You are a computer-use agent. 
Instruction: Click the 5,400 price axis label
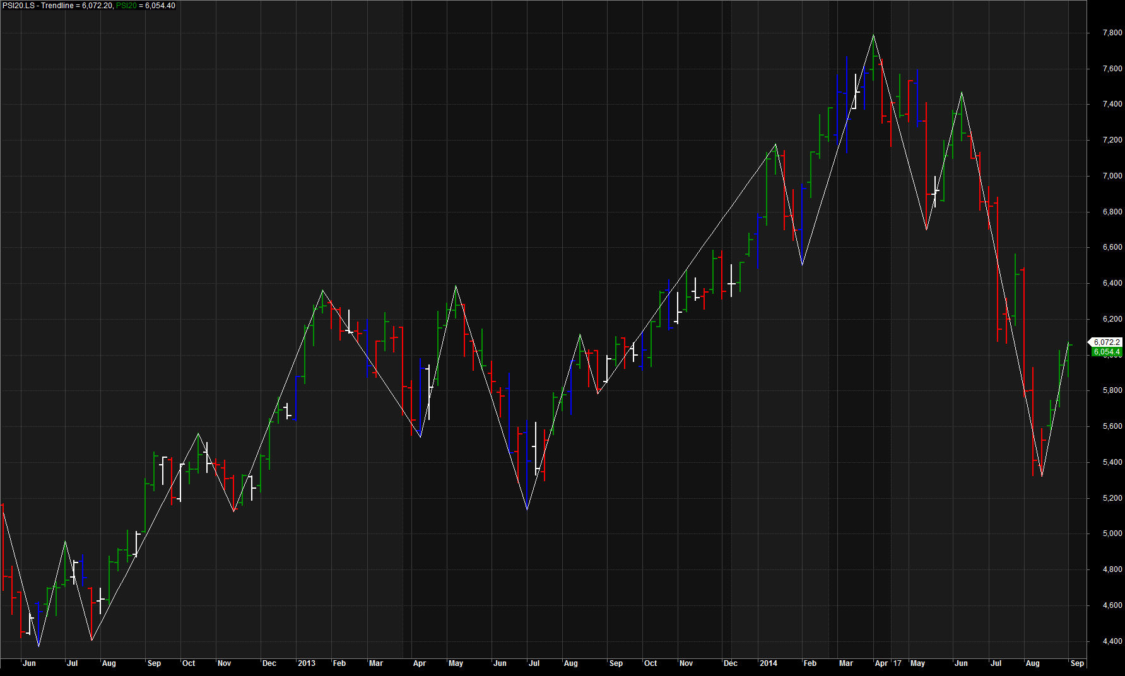point(1112,462)
